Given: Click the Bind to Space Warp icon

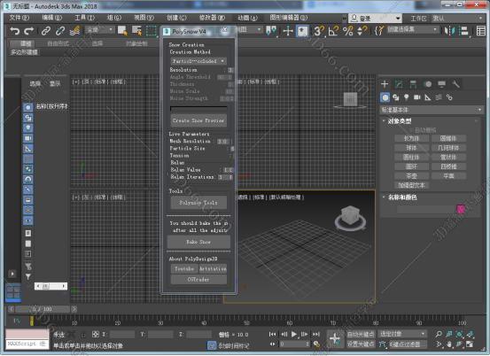Looking at the screenshot, I should coord(75,31).
